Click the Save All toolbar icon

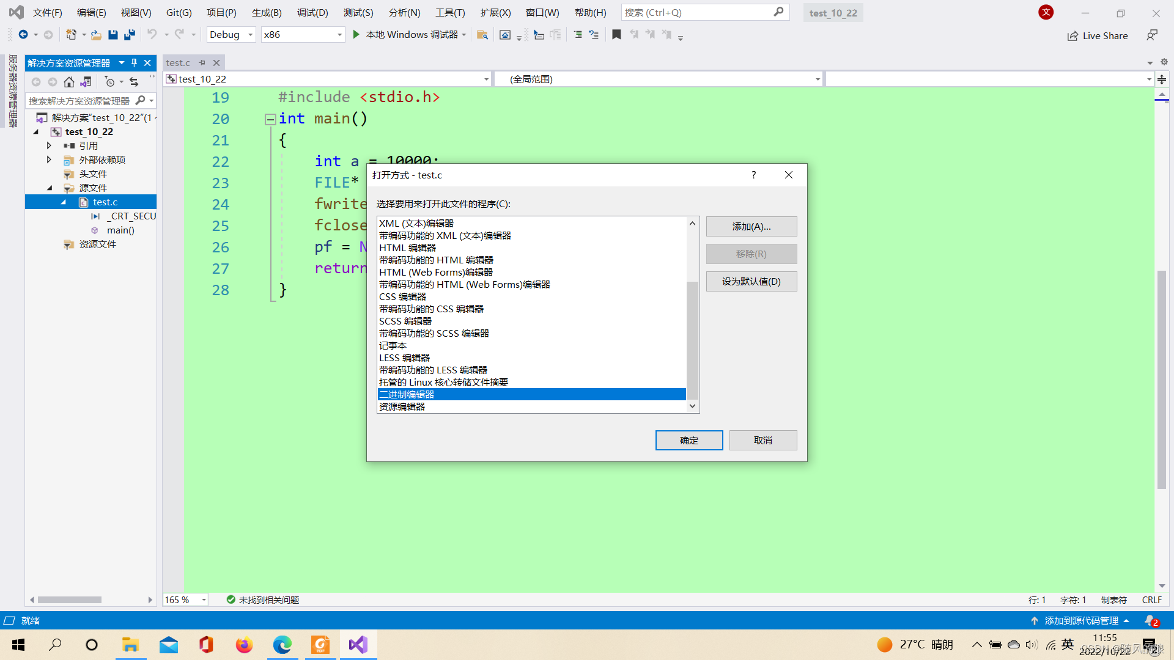coord(129,35)
